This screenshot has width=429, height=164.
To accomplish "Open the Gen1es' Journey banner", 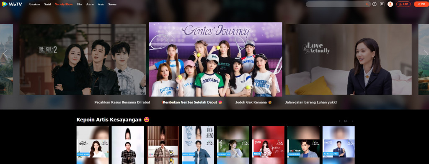I will tap(216, 59).
